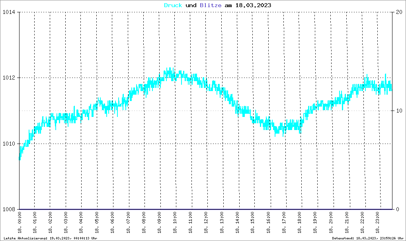Click the time label '18. 03:00'
The width and height of the screenshot is (406, 241).
[x=66, y=222]
